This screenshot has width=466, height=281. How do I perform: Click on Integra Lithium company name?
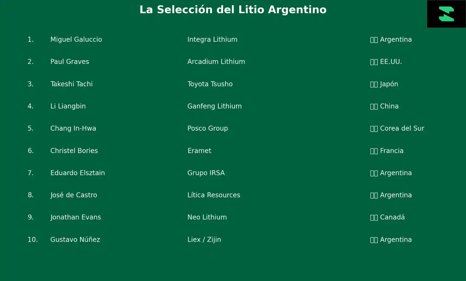[212, 40]
